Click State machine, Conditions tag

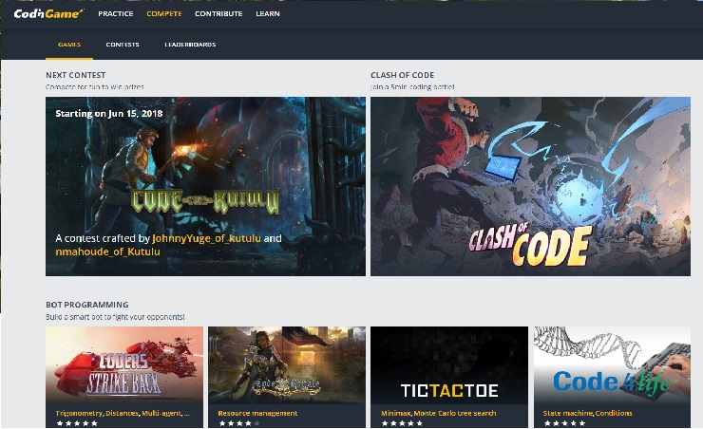(587, 413)
